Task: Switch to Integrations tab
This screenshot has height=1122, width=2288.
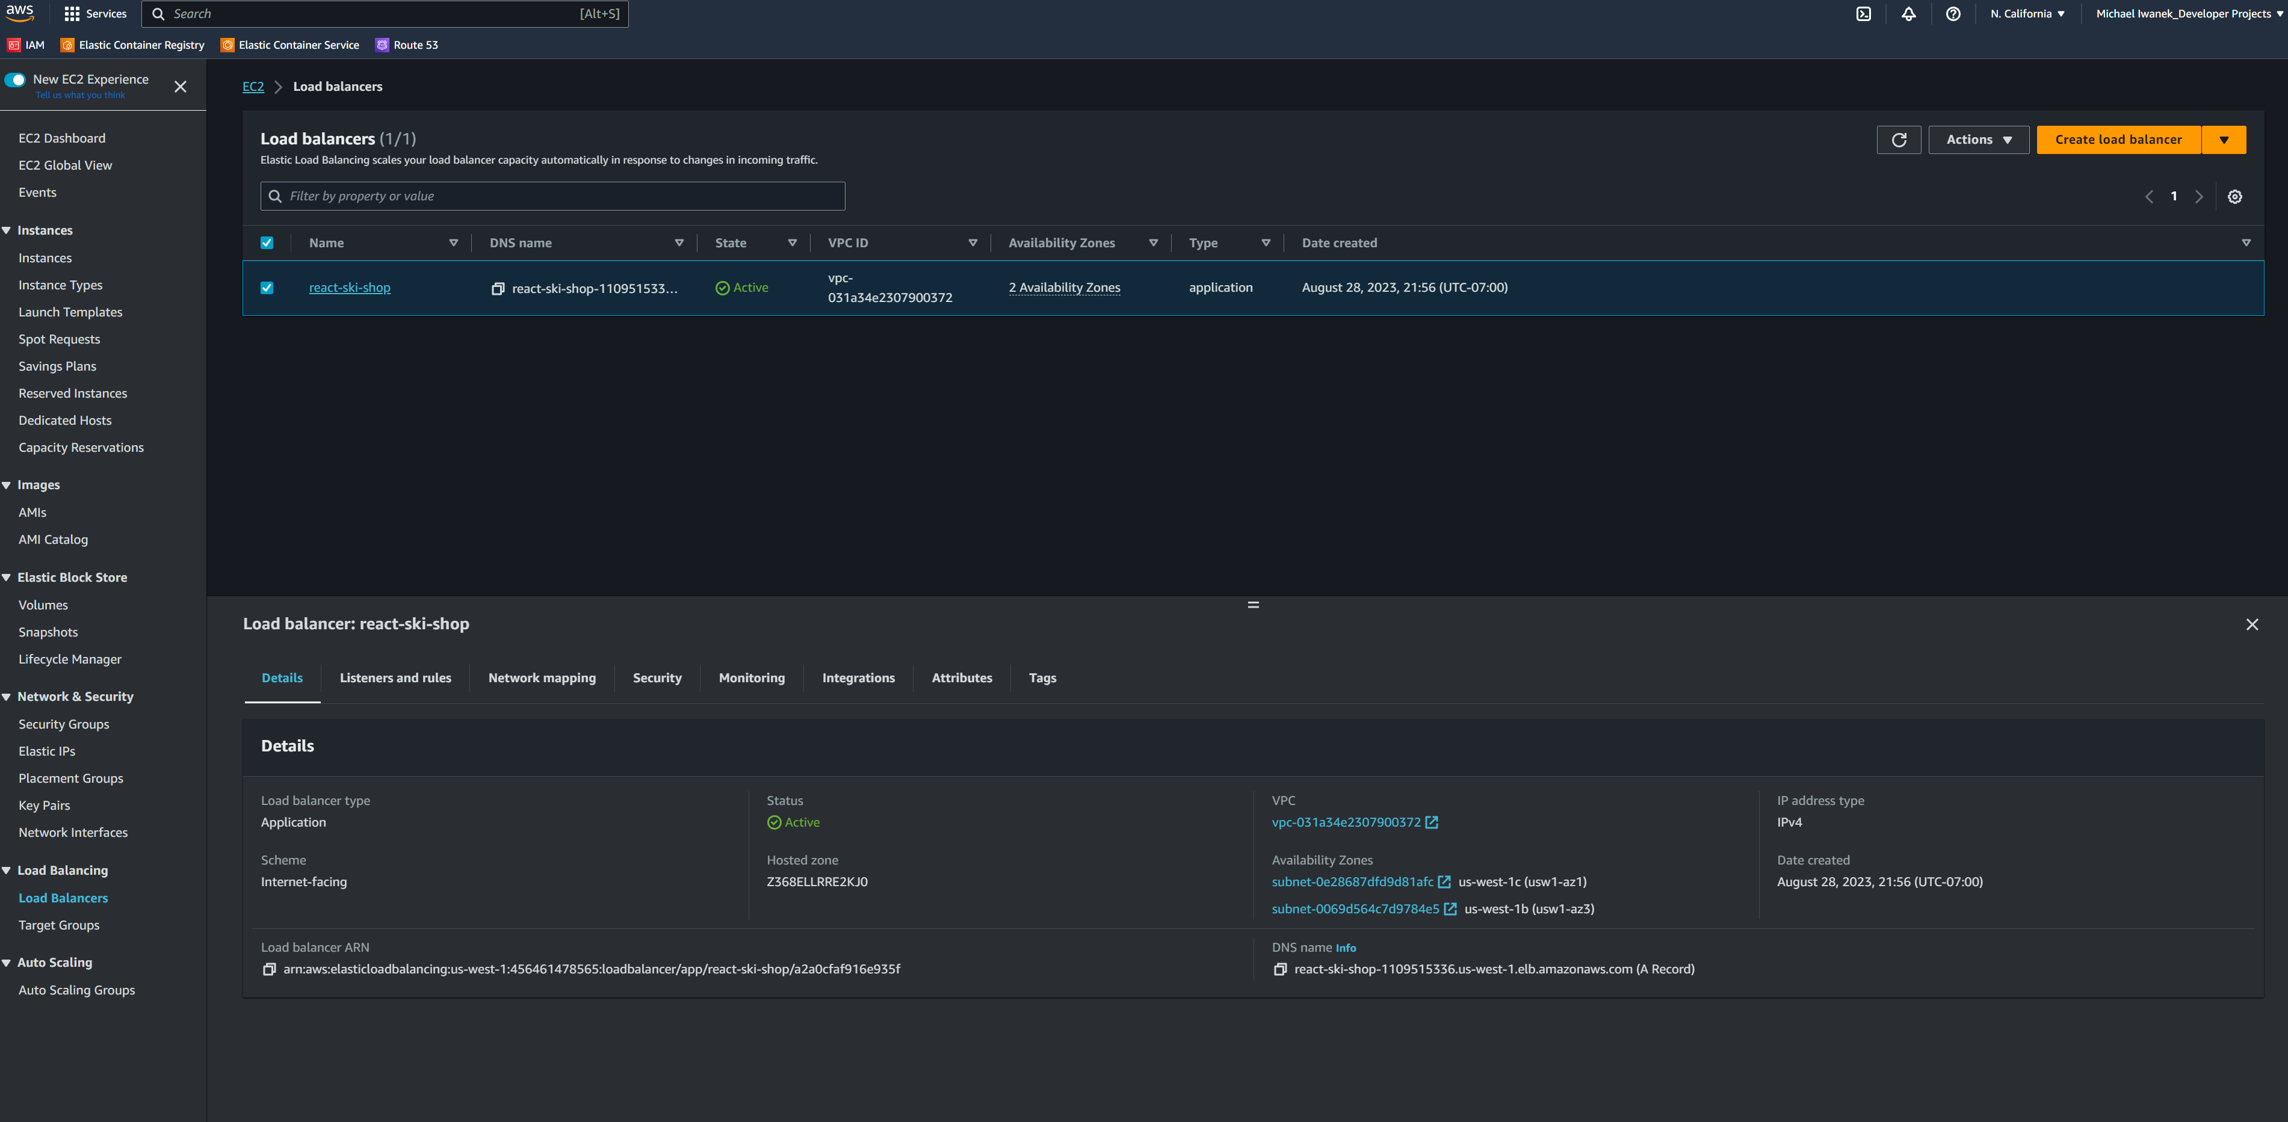Action: coord(858,678)
